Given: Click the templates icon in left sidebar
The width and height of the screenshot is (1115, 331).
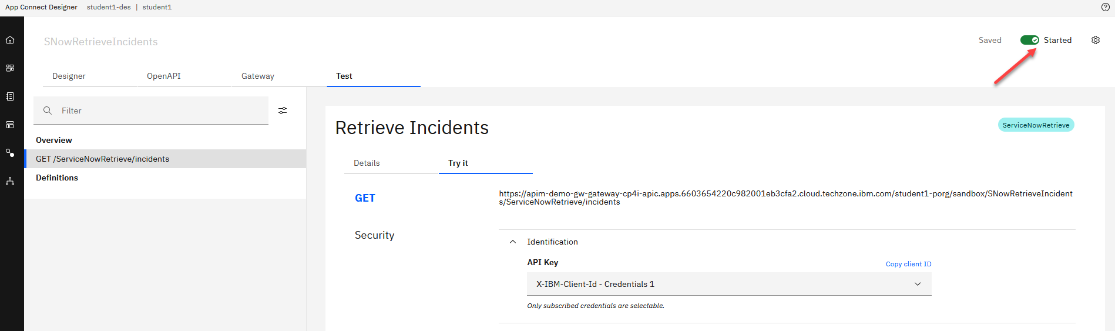Looking at the screenshot, I should 10,125.
